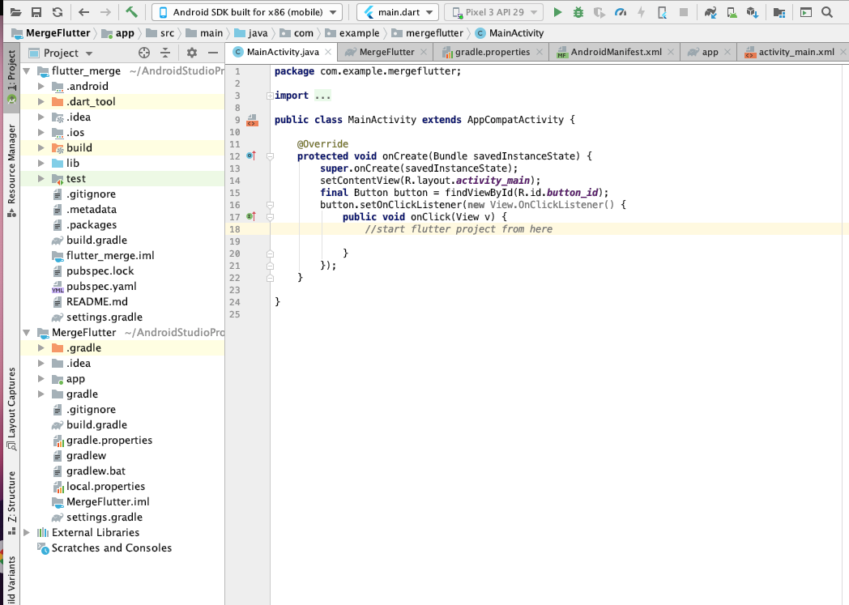Viewport: 849px width, 605px height.
Task: Expand the app module folder
Action: (x=41, y=379)
